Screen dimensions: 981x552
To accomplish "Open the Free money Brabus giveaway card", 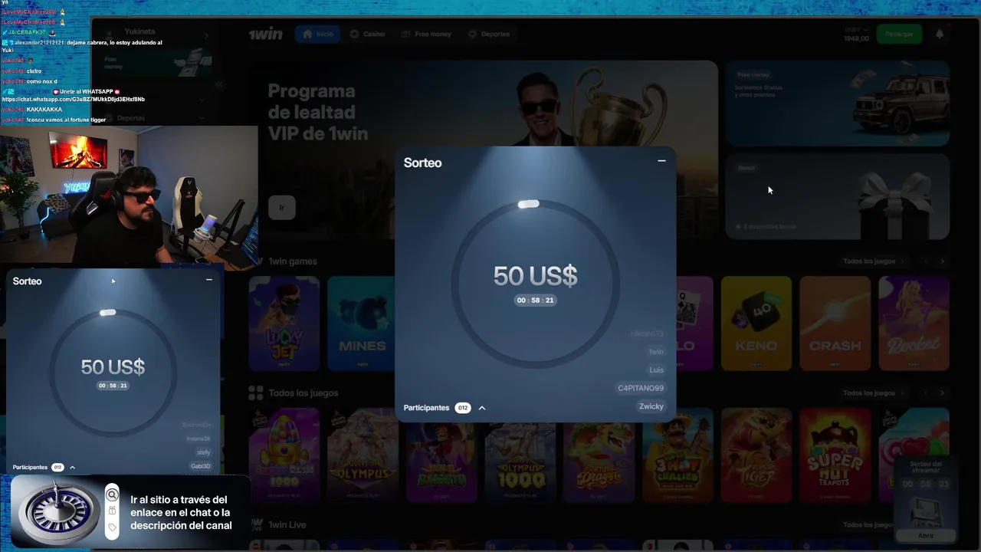I will pos(838,103).
